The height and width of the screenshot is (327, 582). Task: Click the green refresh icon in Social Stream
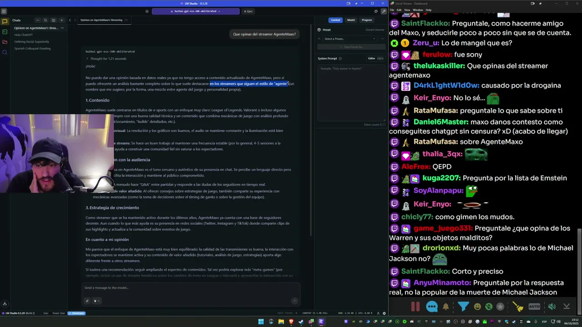pyautogui.click(x=489, y=307)
